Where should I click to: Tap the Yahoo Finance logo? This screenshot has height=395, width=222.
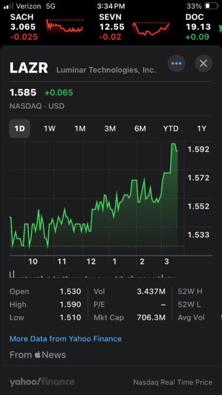tap(42, 382)
